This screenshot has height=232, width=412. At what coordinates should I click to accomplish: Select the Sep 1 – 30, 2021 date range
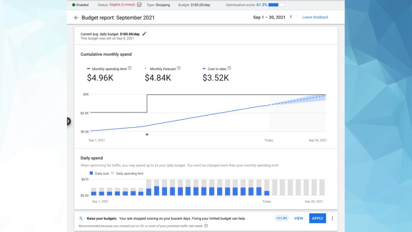[x=269, y=17]
